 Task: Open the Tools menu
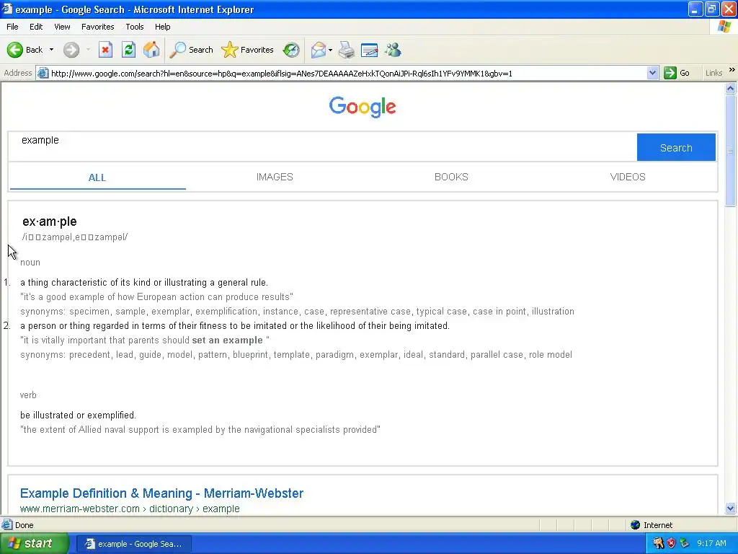click(134, 27)
